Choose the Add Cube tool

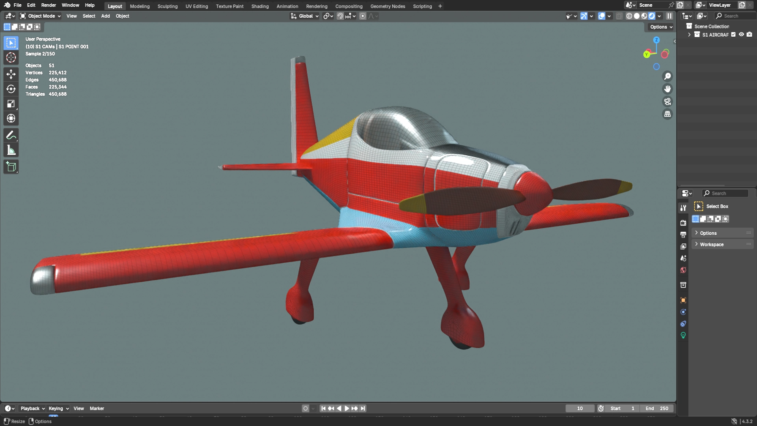(11, 167)
